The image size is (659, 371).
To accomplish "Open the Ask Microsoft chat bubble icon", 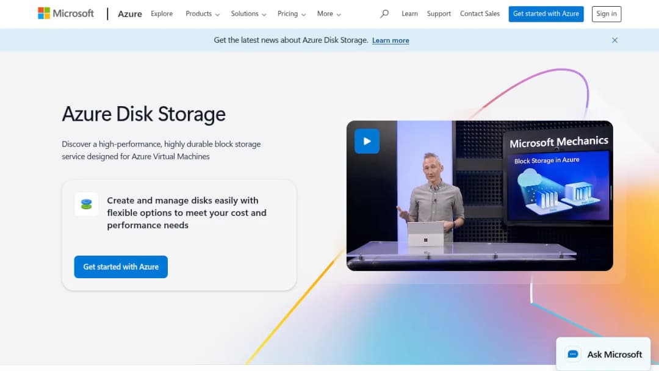I will point(573,354).
